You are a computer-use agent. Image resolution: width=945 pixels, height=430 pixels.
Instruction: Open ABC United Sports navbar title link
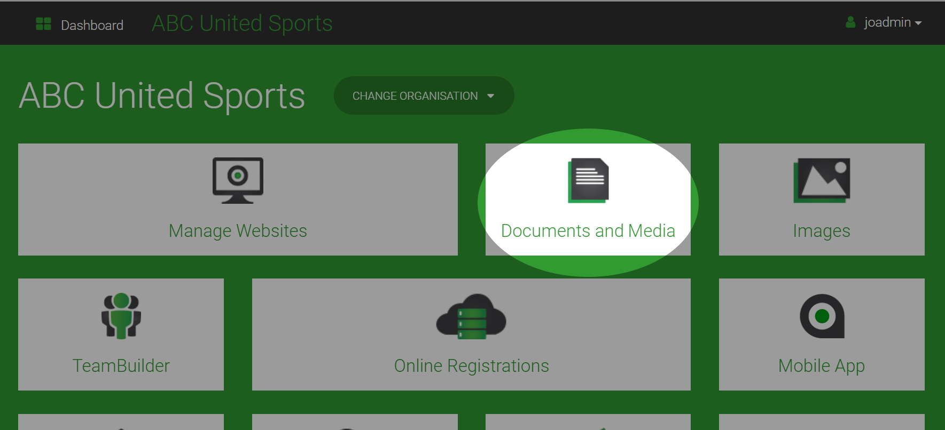click(x=242, y=23)
